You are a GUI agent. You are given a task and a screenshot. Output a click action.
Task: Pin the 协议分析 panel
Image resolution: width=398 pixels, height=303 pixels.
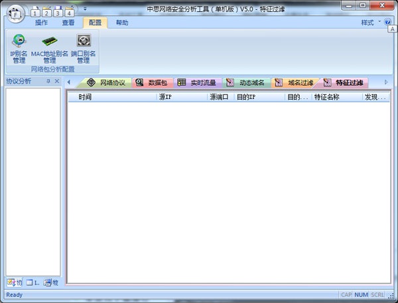48,81
